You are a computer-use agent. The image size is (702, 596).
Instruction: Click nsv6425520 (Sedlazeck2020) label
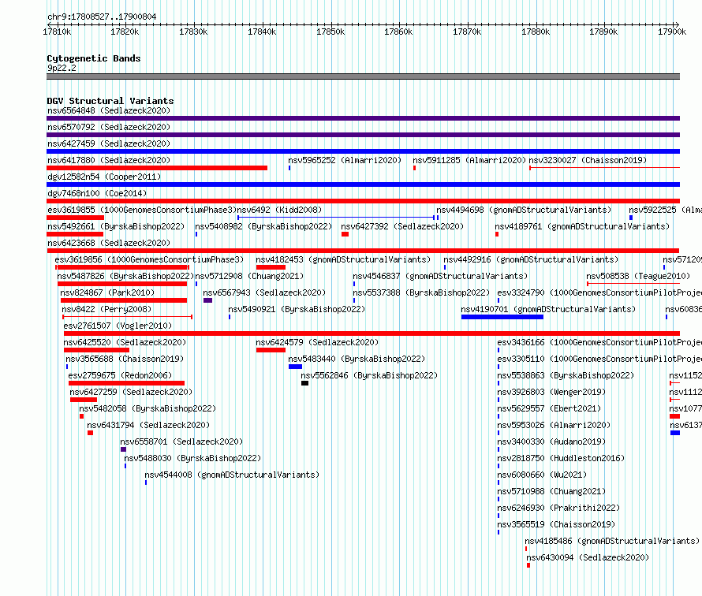click(x=125, y=342)
